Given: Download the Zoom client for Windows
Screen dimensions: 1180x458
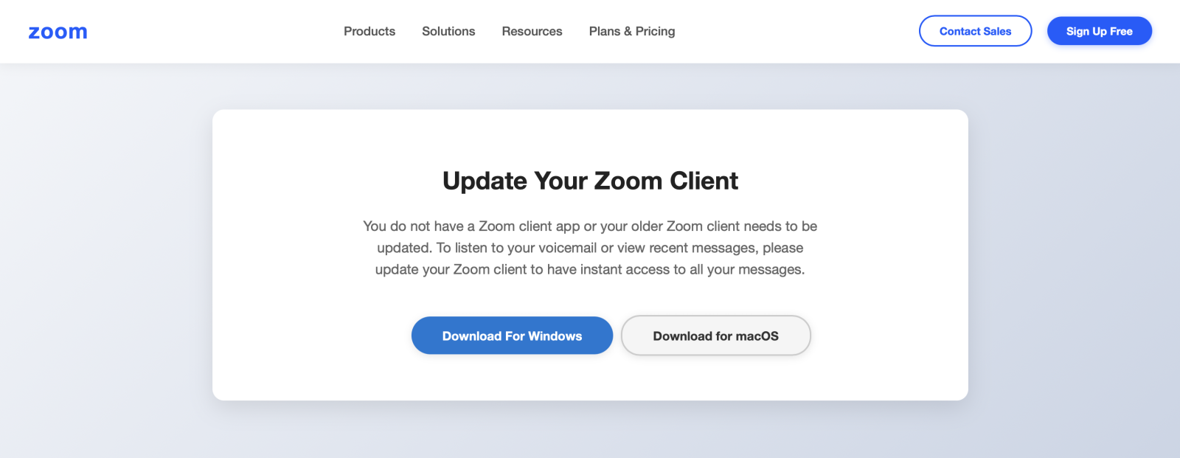Looking at the screenshot, I should click(512, 336).
